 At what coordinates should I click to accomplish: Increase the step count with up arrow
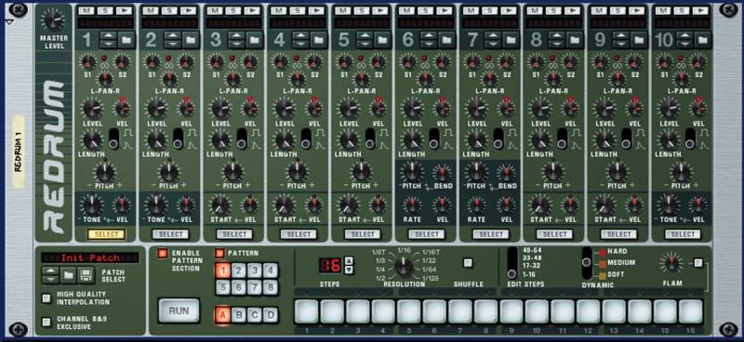click(350, 260)
